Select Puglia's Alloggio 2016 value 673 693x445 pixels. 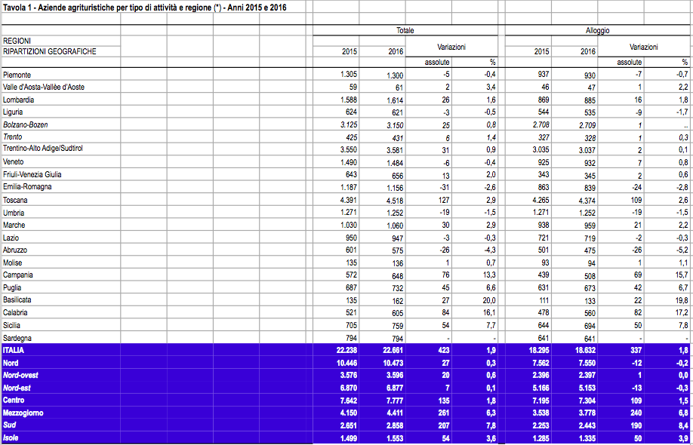590,288
